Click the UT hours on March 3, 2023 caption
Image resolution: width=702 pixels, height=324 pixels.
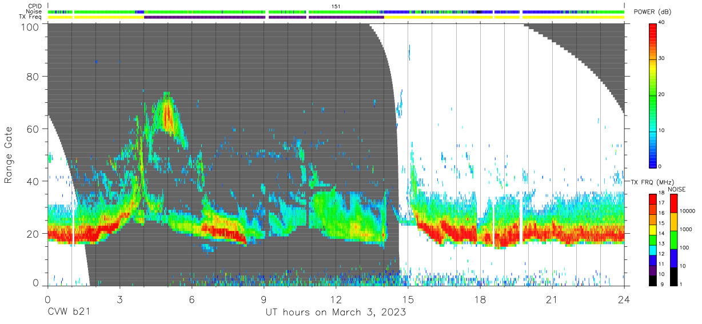click(336, 313)
